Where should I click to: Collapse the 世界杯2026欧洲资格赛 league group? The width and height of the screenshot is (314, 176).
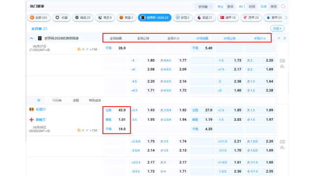(31, 38)
